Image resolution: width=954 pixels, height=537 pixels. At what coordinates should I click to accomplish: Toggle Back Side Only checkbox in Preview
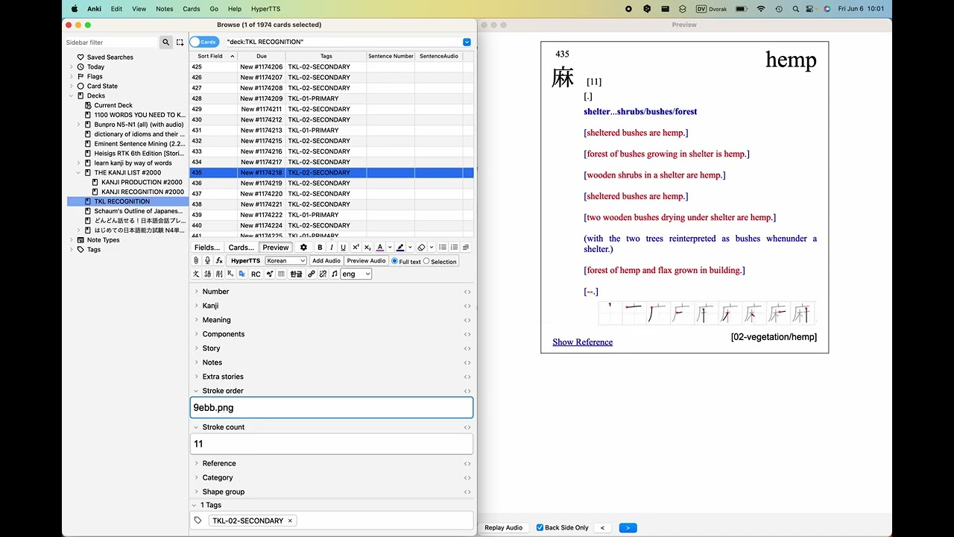point(540,527)
